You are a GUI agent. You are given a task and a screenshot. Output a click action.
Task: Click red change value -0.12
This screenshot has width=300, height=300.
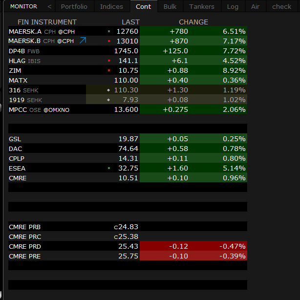[178, 246]
